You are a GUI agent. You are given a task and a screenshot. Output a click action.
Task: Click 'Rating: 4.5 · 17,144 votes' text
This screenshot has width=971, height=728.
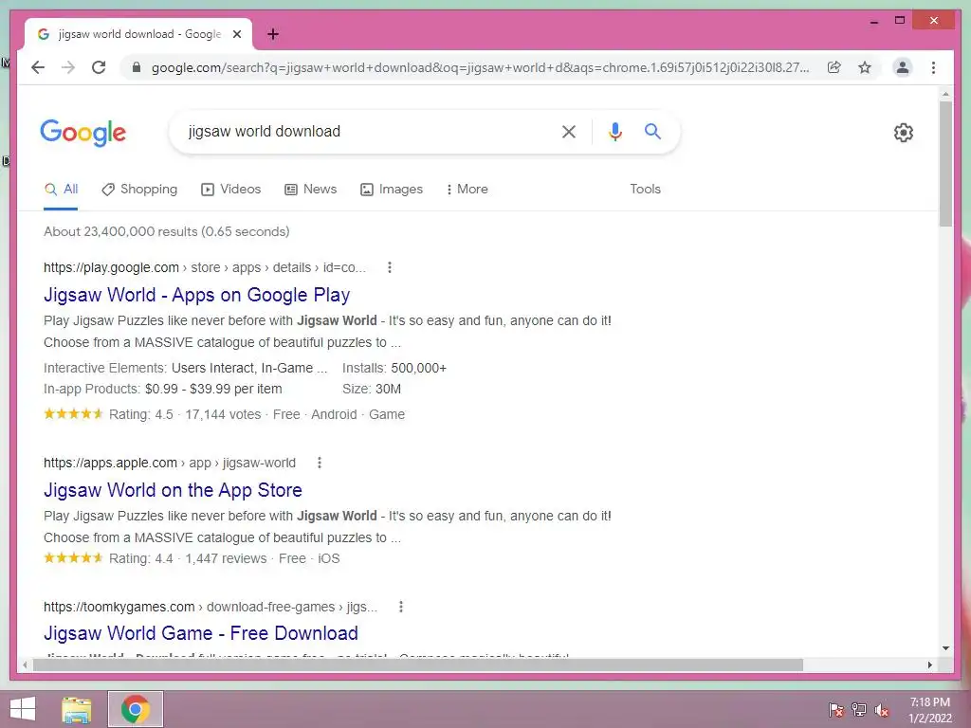(185, 414)
